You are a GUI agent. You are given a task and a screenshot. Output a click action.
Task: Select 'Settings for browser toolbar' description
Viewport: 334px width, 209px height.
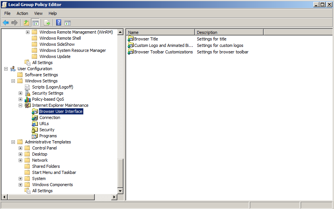point(222,52)
